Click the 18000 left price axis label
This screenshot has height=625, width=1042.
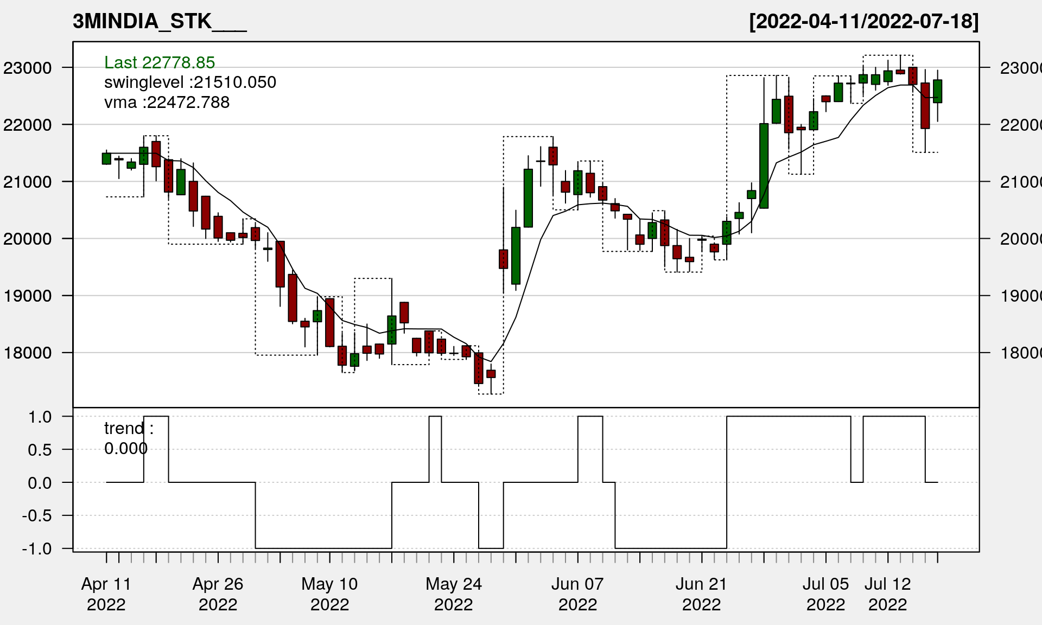point(28,353)
